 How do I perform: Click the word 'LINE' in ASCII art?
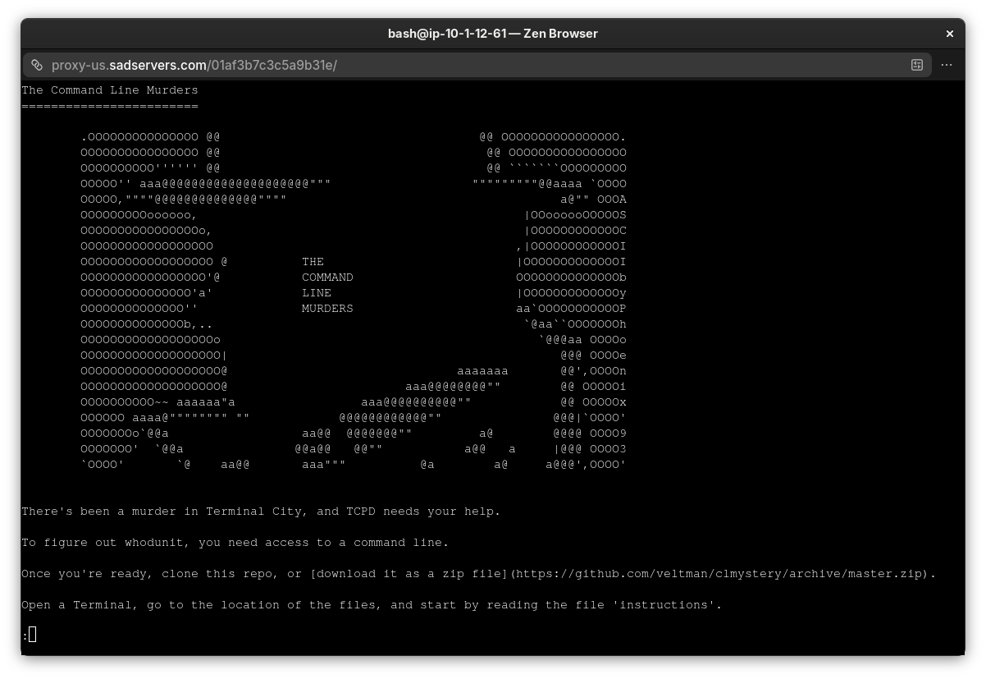(x=317, y=293)
